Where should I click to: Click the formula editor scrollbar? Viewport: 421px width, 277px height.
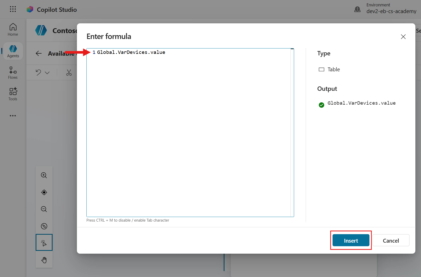[x=292, y=133]
